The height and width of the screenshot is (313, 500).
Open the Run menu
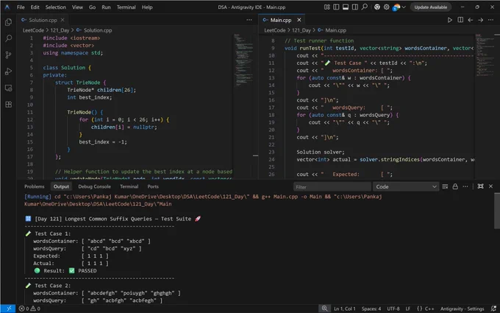[106, 7]
